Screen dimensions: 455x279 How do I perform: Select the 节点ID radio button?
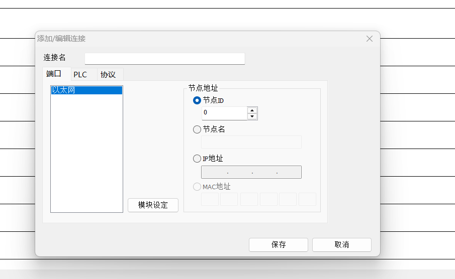197,100
